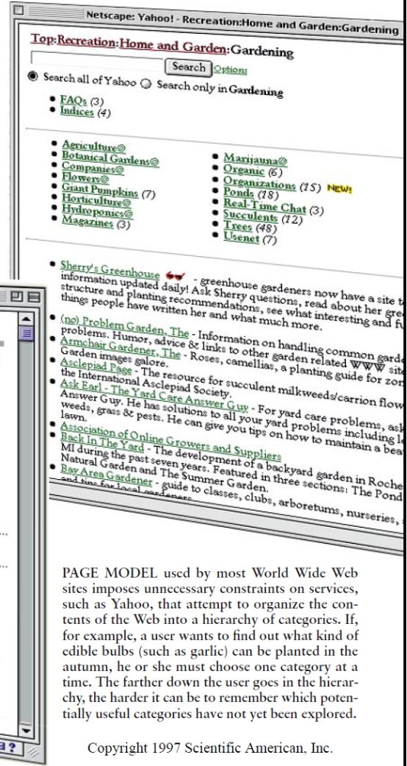The width and height of the screenshot is (407, 766).
Task: Click the question mark icon in the left window status bar
Action: tap(11, 748)
